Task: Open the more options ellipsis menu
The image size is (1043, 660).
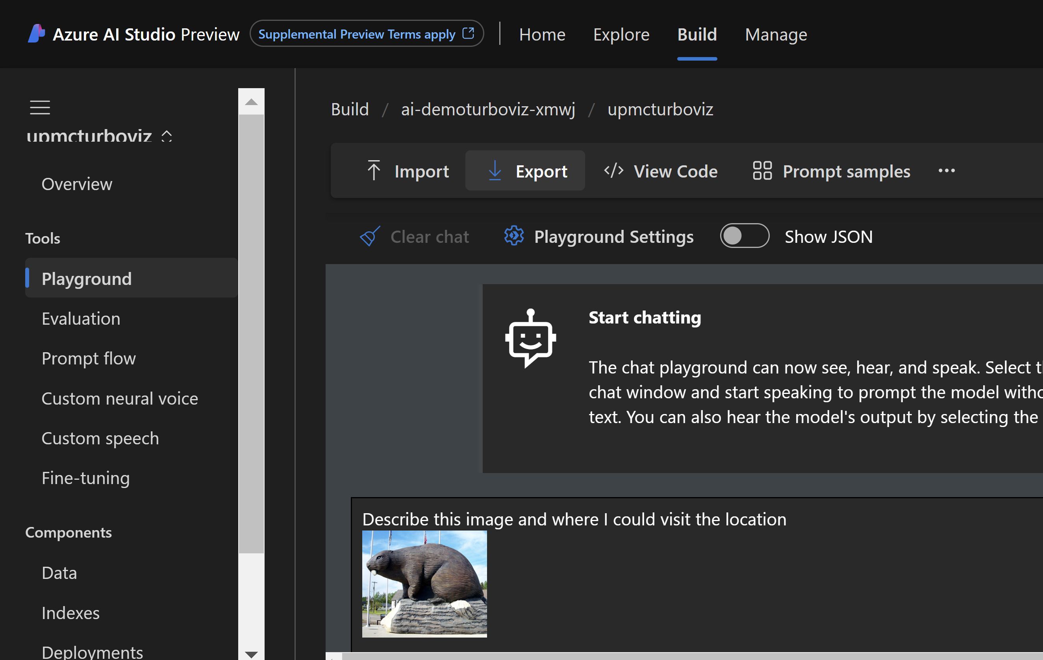Action: (947, 171)
